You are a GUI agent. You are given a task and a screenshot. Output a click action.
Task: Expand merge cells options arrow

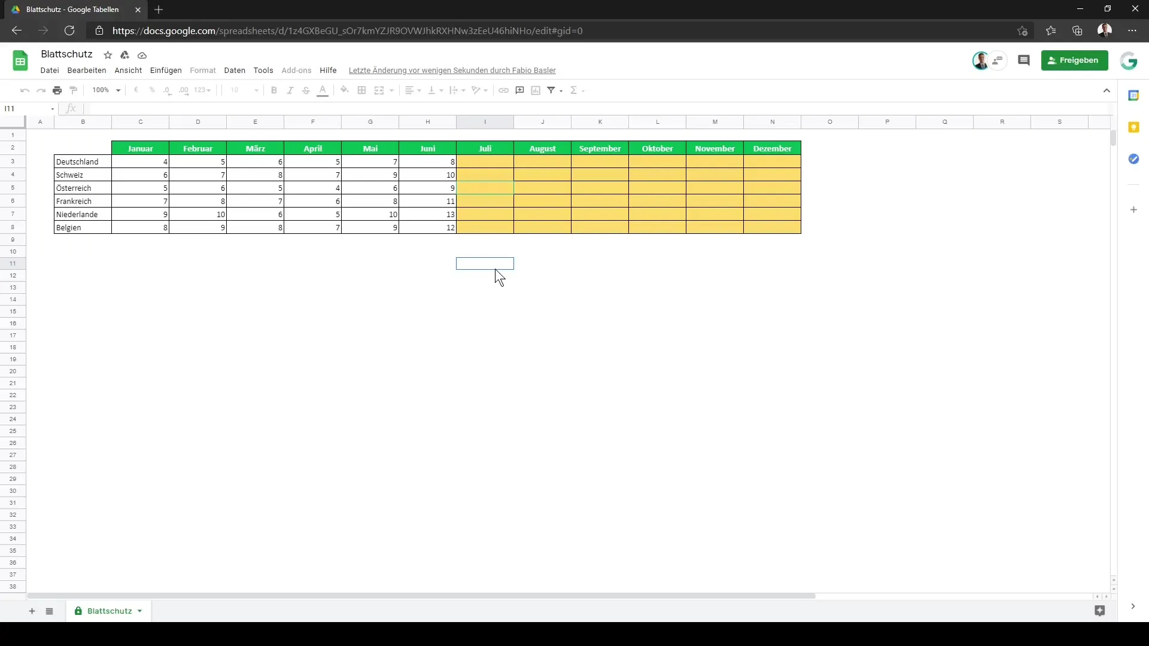391,91
